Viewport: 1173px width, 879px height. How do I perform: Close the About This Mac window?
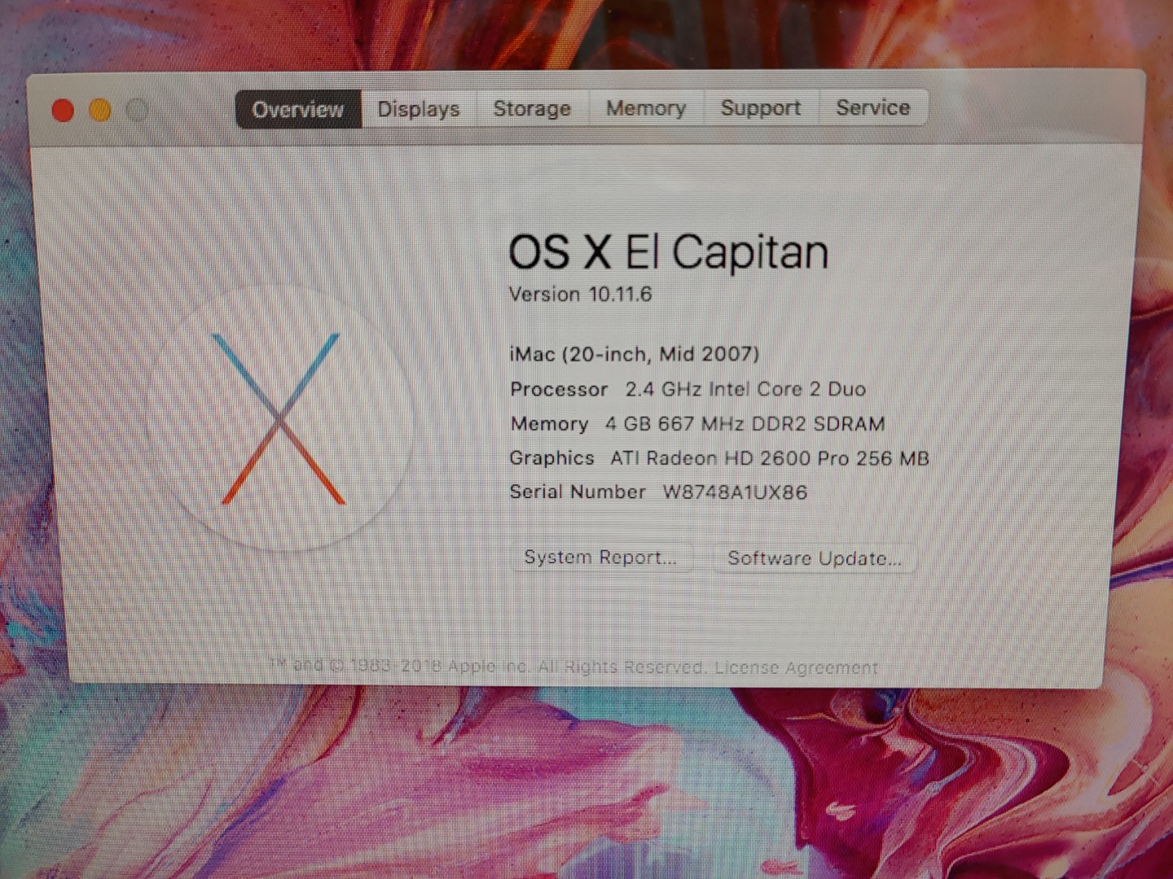point(63,110)
